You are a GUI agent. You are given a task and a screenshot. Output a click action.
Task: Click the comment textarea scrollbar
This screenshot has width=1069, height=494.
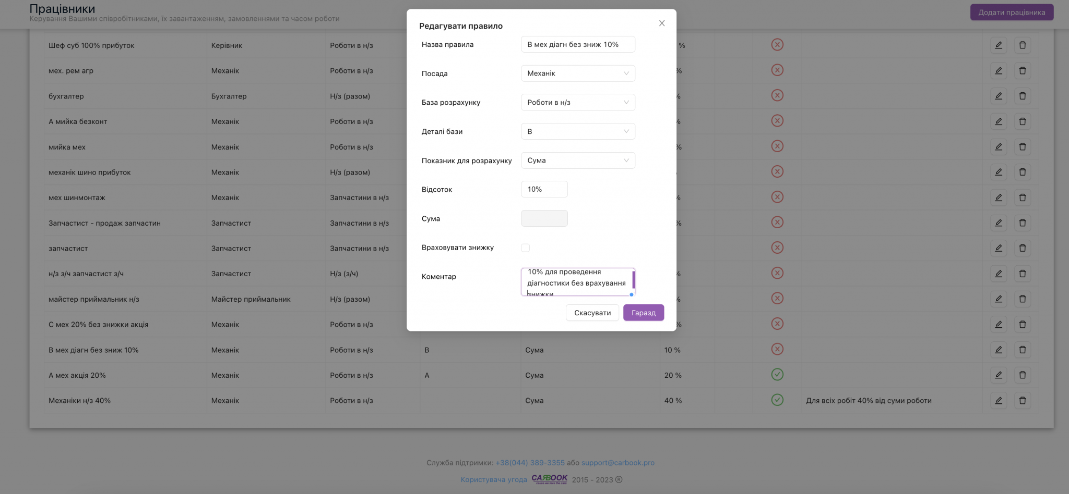click(633, 280)
